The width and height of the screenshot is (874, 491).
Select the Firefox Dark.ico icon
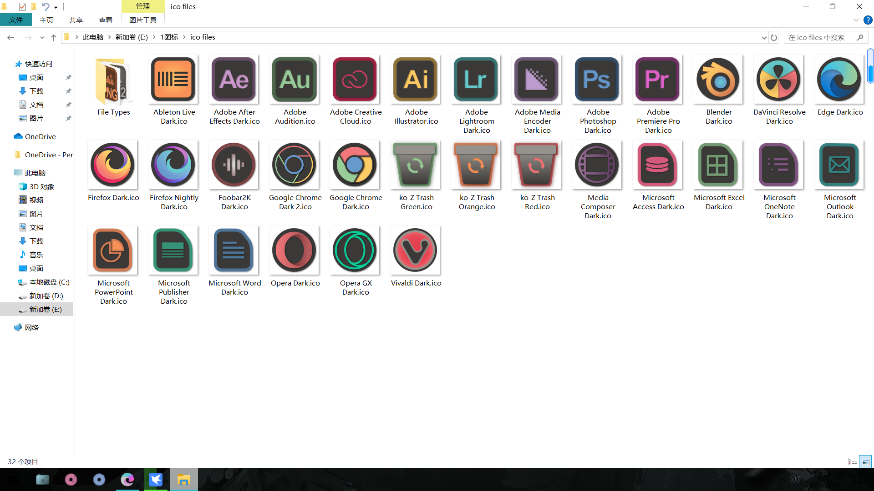click(113, 165)
